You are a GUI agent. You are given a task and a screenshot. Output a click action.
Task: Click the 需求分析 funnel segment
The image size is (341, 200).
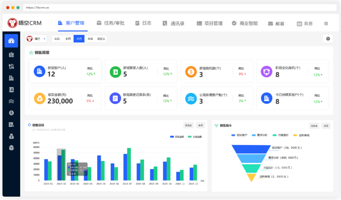coord(251,158)
